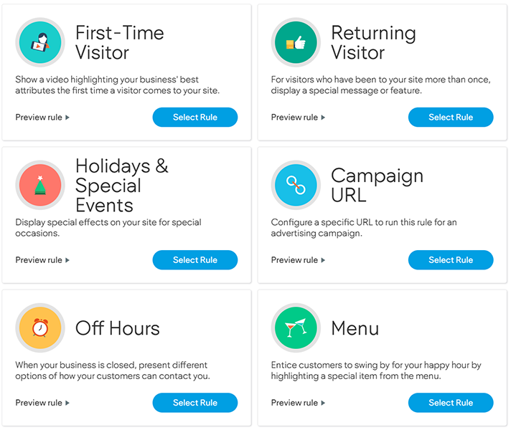Click the Returning Visitor thumbs-up icon
The height and width of the screenshot is (430, 511).
tap(296, 43)
